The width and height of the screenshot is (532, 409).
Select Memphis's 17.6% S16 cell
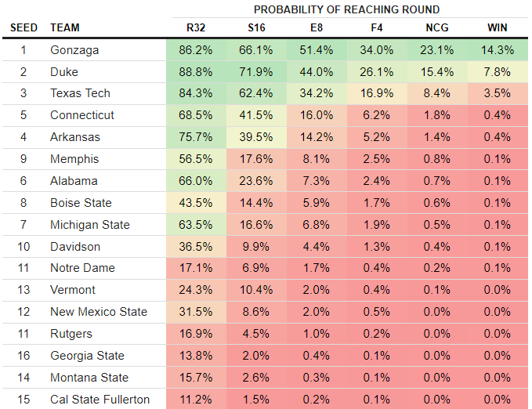coord(256,159)
